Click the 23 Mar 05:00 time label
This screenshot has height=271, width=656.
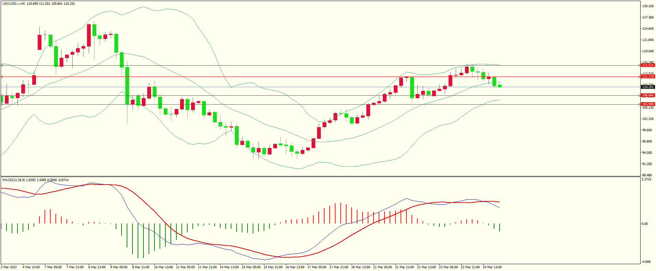coord(448,267)
